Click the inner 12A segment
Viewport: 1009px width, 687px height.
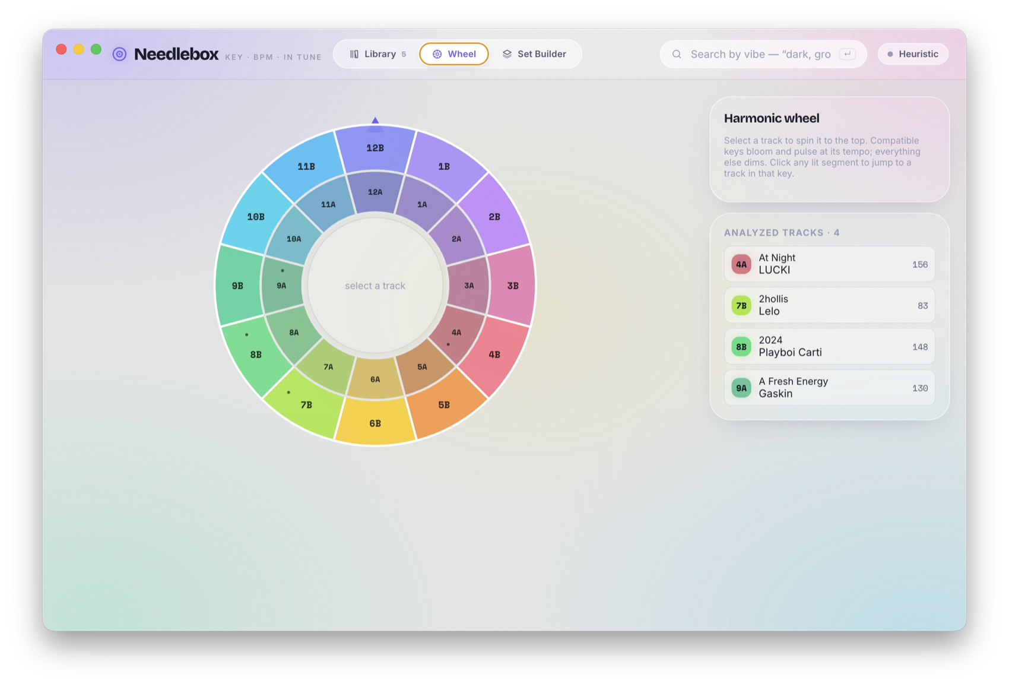(x=375, y=192)
